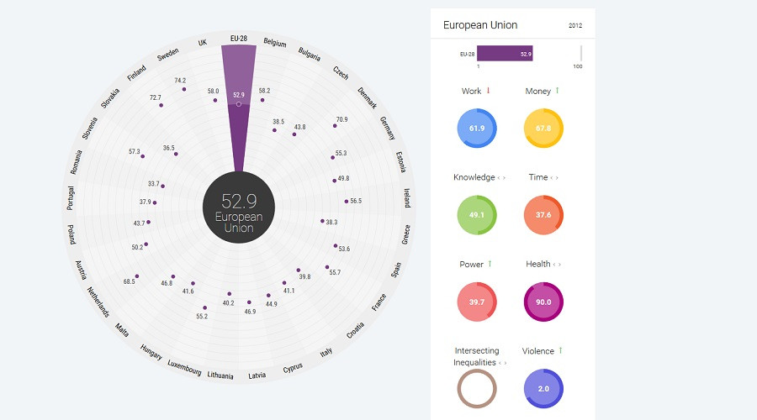The height and width of the screenshot is (420, 757).
Task: Select the EU-28 label above the chart
Action: point(239,38)
